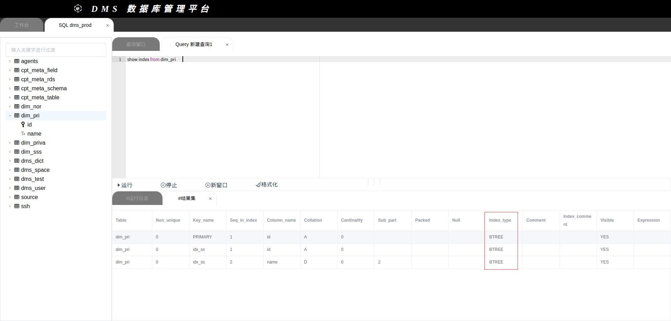
Task: Open the #运行日志 tab
Action: [x=137, y=198]
